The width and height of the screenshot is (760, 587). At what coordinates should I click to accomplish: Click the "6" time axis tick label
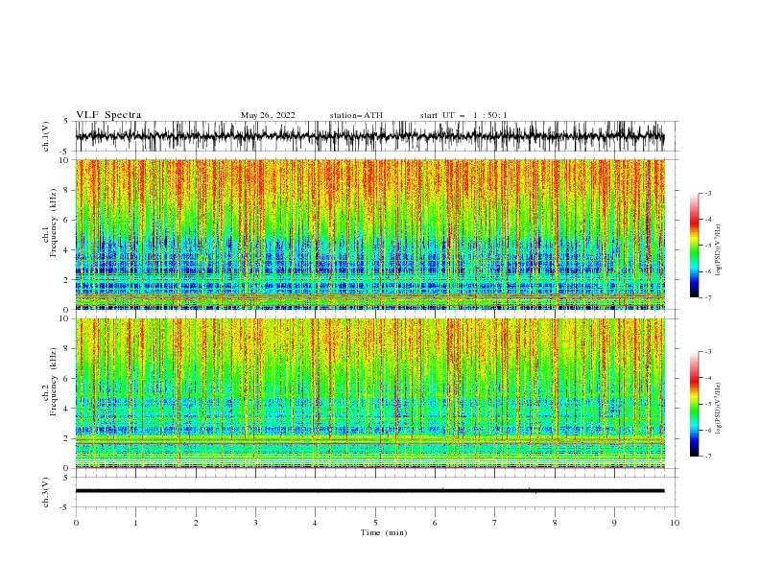coord(435,523)
